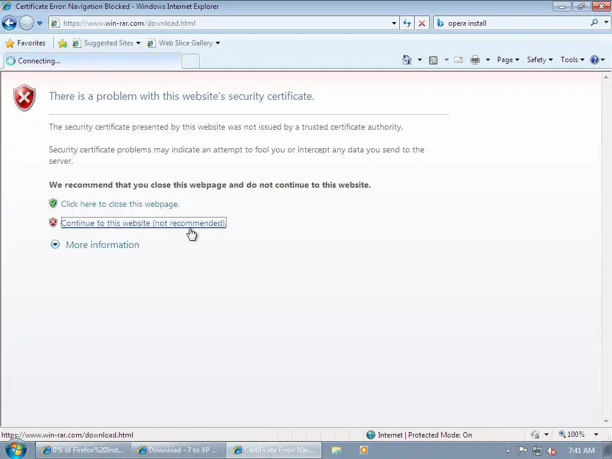The width and height of the screenshot is (612, 459).
Task: Click the address bar page icon
Action: coord(56,23)
